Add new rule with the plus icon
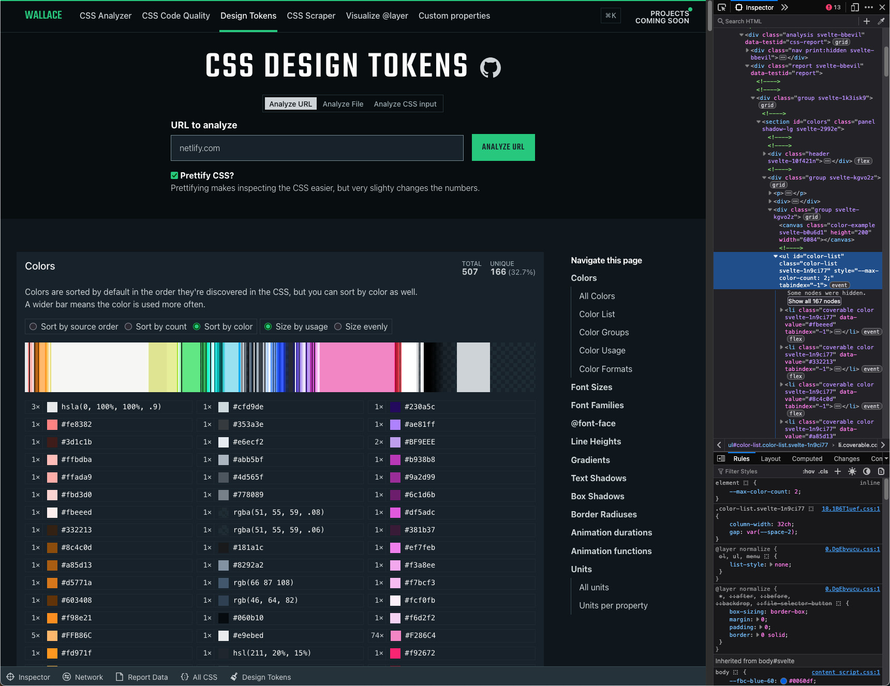The width and height of the screenshot is (890, 686). [838, 471]
